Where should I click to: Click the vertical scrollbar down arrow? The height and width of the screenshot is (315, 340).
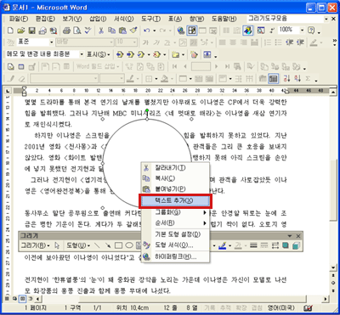click(x=333, y=267)
